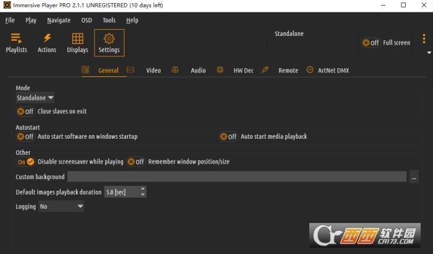Switch to the General tab
The image size is (433, 254).
pos(108,70)
